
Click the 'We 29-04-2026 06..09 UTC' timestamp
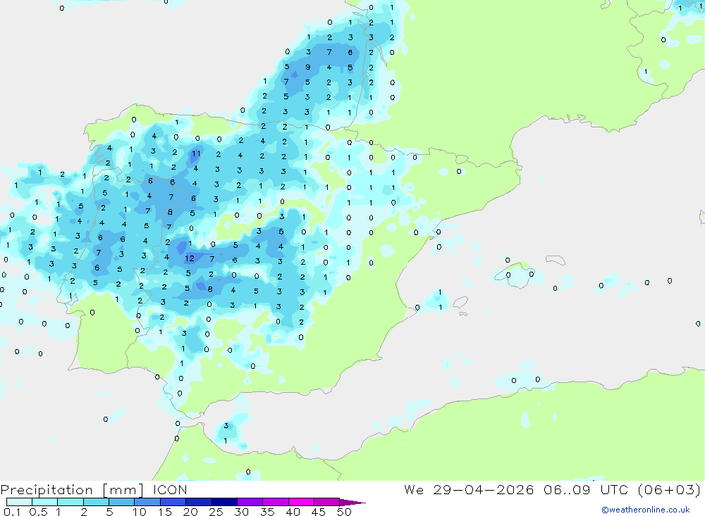point(516,490)
